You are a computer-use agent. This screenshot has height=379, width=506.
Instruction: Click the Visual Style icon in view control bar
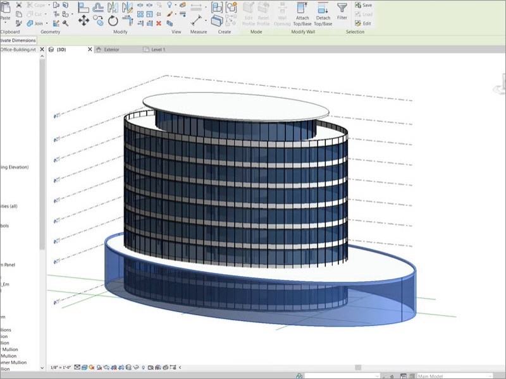coord(85,368)
